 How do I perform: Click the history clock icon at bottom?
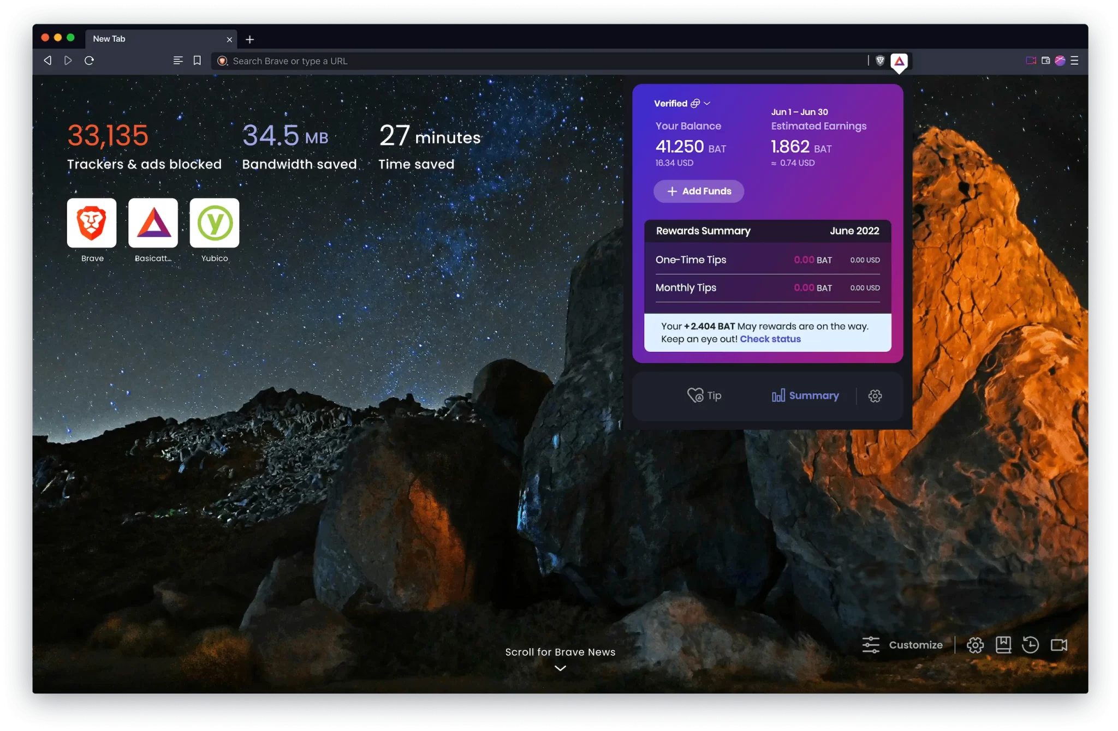1030,645
